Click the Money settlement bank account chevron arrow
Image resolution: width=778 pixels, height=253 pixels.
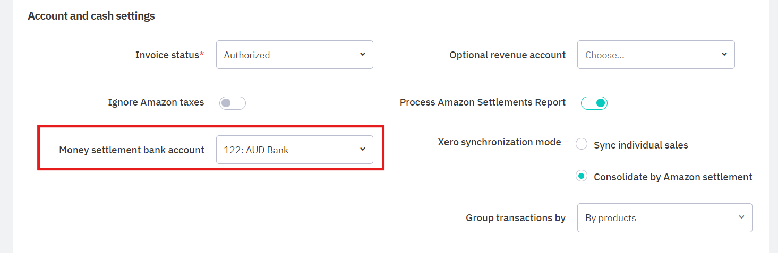coord(363,149)
